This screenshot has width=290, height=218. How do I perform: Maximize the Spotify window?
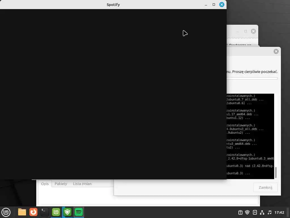coord(214,5)
